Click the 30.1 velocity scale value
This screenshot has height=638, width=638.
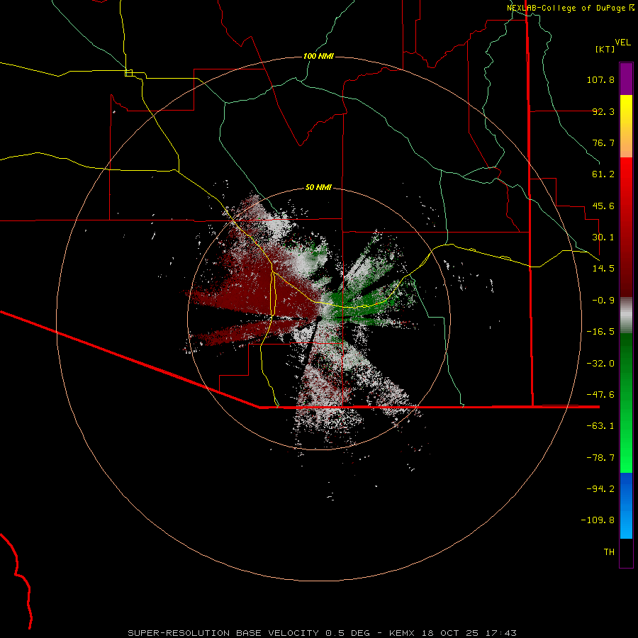click(603, 237)
